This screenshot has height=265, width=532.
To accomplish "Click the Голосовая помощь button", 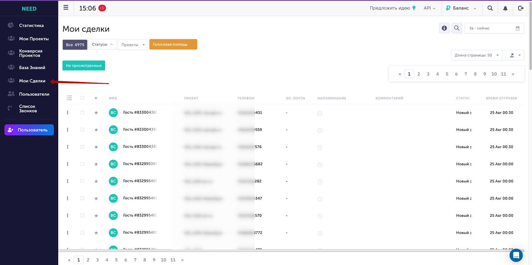I will pyautogui.click(x=173, y=44).
